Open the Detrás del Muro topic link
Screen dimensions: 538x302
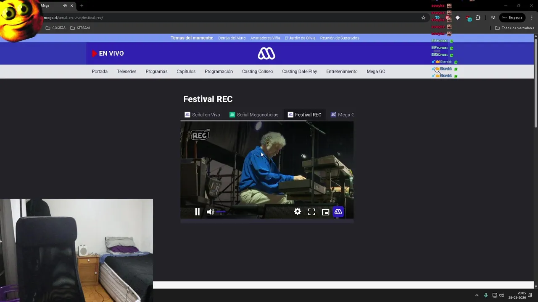pos(232,38)
